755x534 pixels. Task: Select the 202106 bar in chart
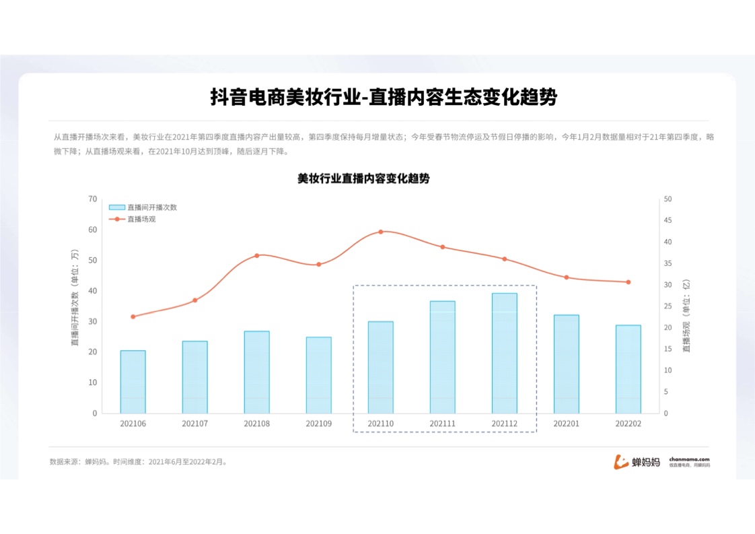(133, 382)
